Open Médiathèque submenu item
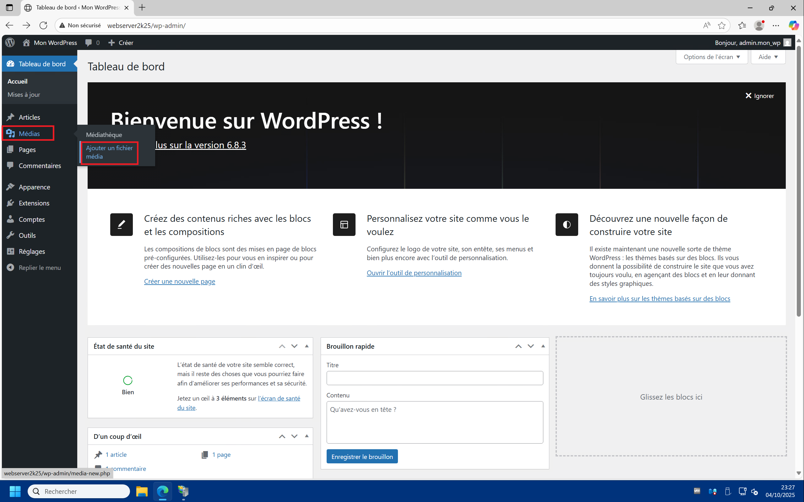This screenshot has width=804, height=502. tap(104, 134)
